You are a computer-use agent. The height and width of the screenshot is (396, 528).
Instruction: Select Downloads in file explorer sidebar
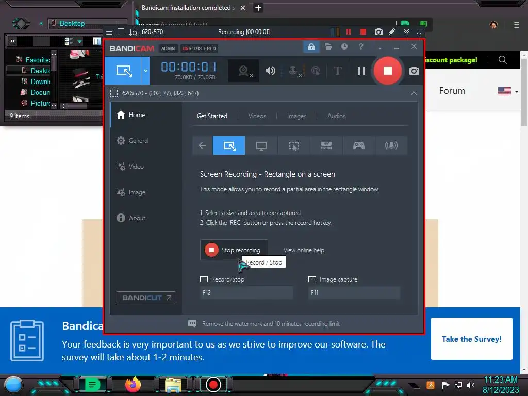[x=40, y=81]
